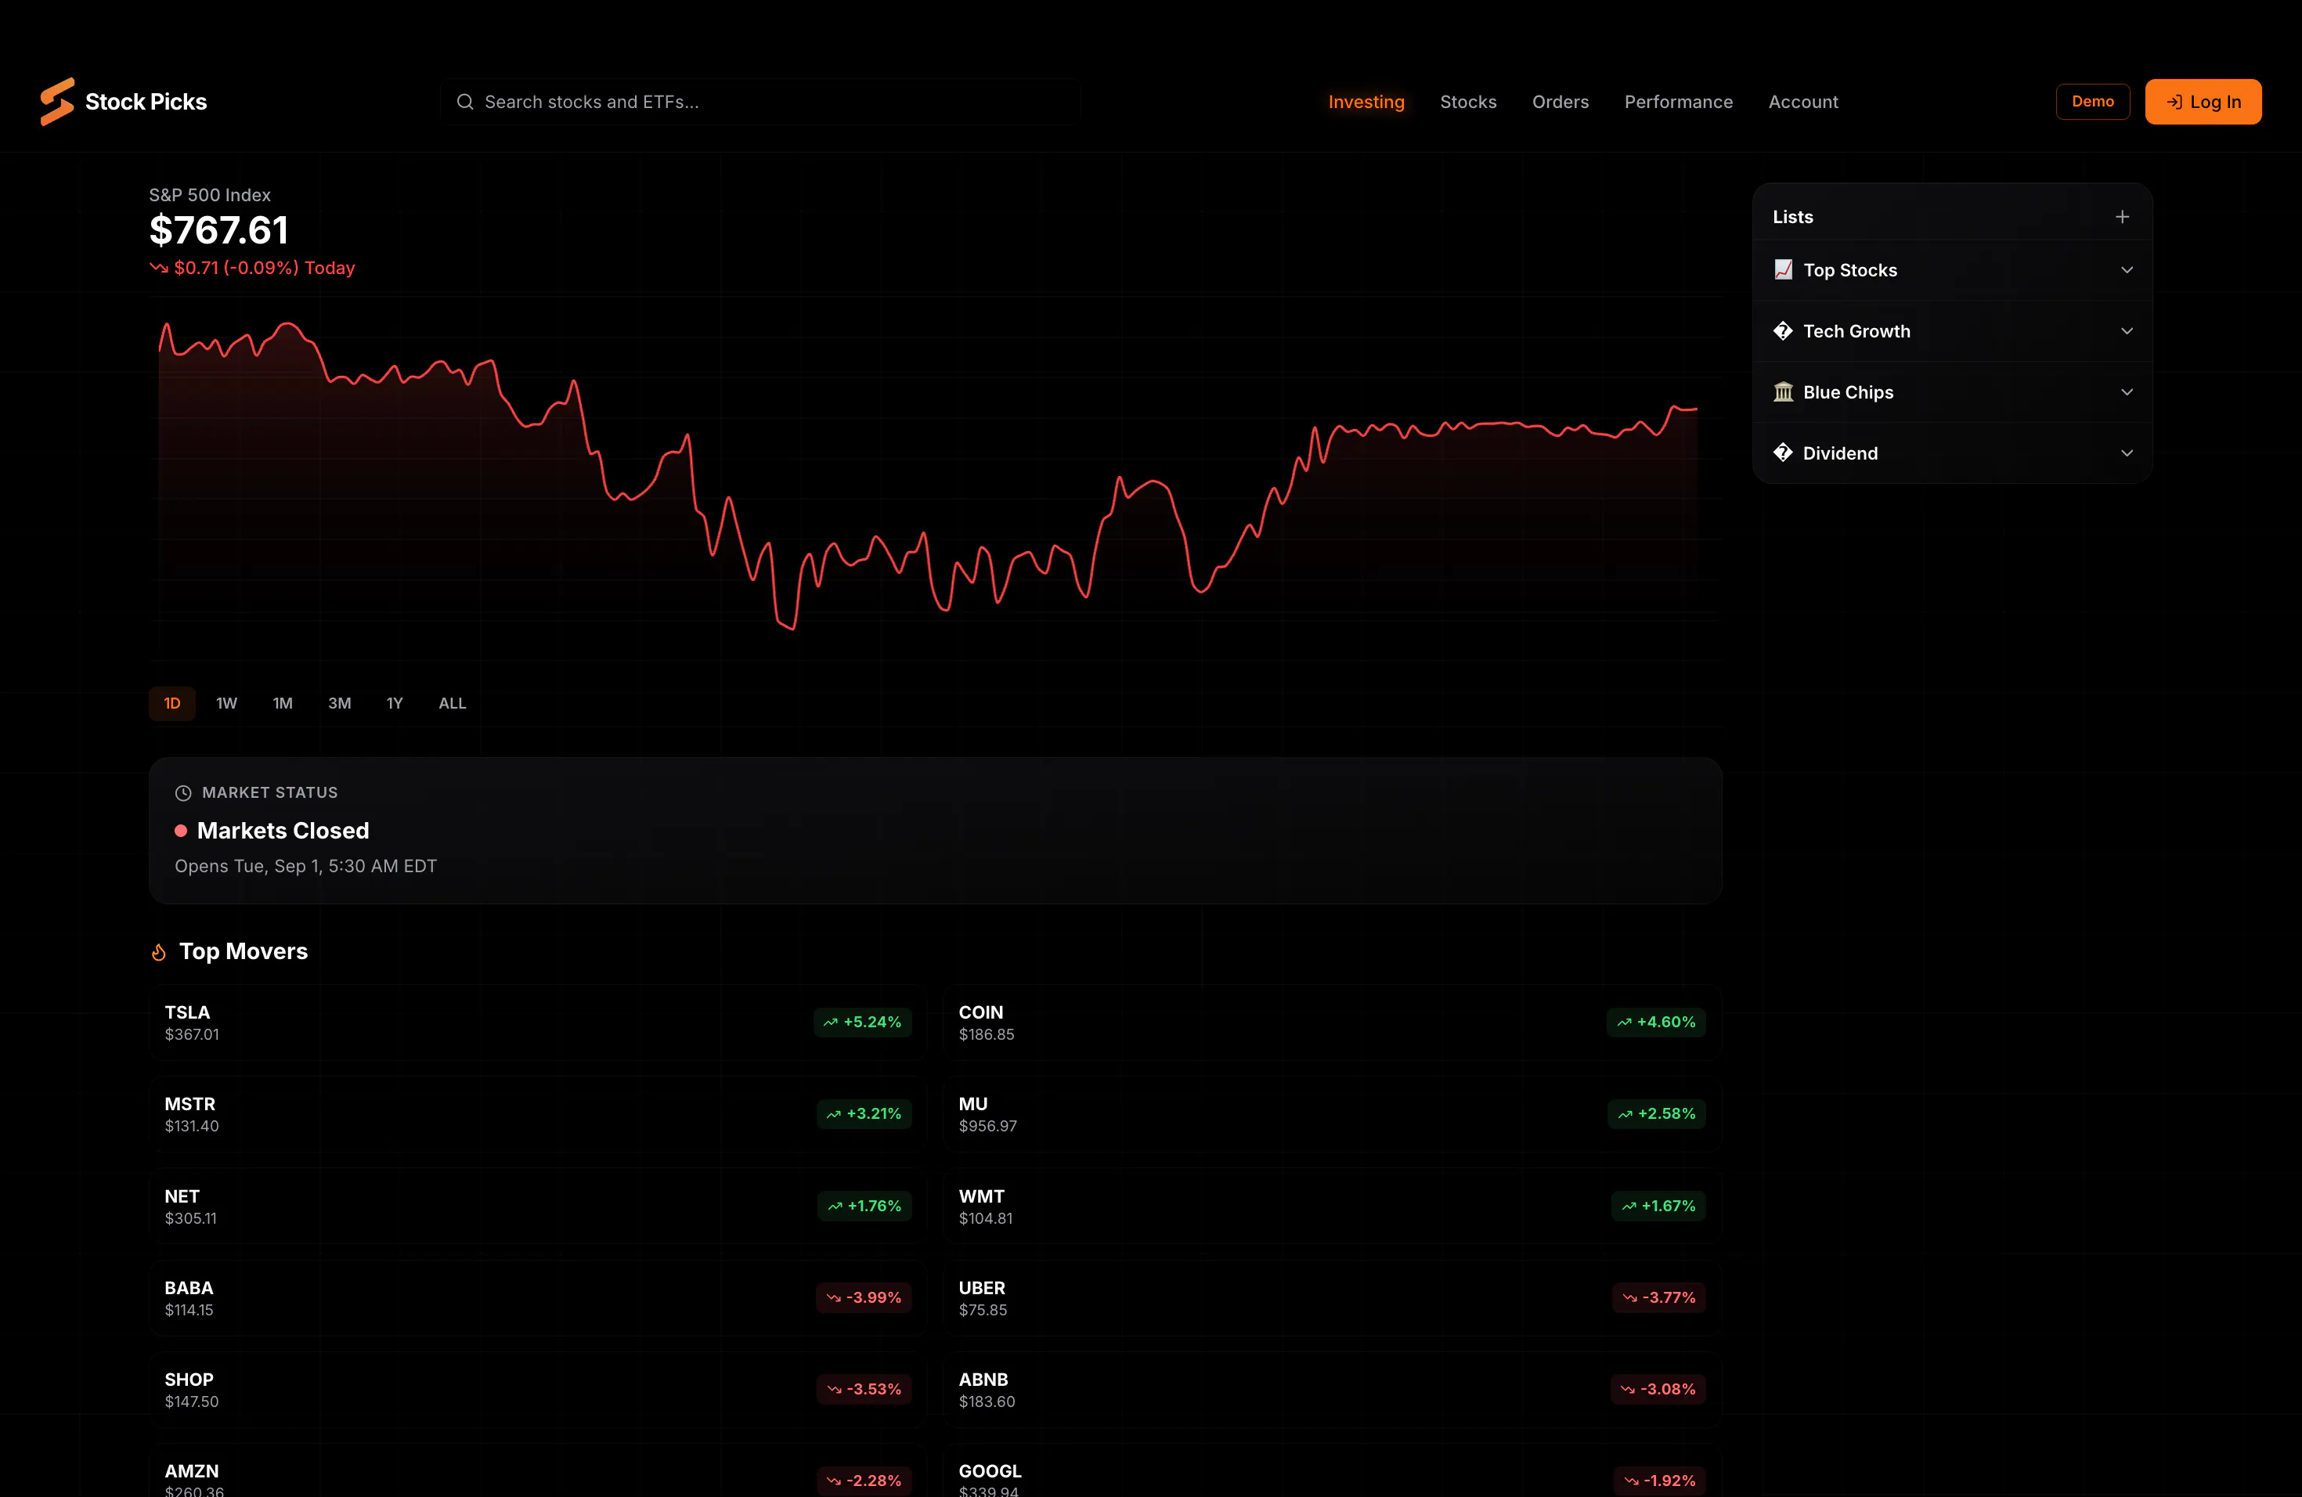This screenshot has width=2302, height=1497.
Task: Click the Blue Chips bank building icon
Action: (x=1783, y=391)
